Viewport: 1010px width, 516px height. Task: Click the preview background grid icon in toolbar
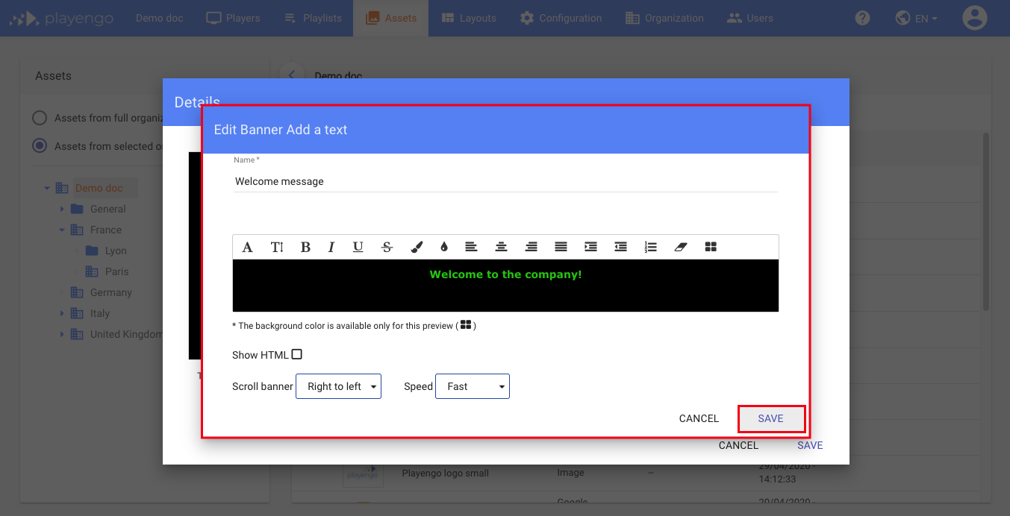click(711, 247)
